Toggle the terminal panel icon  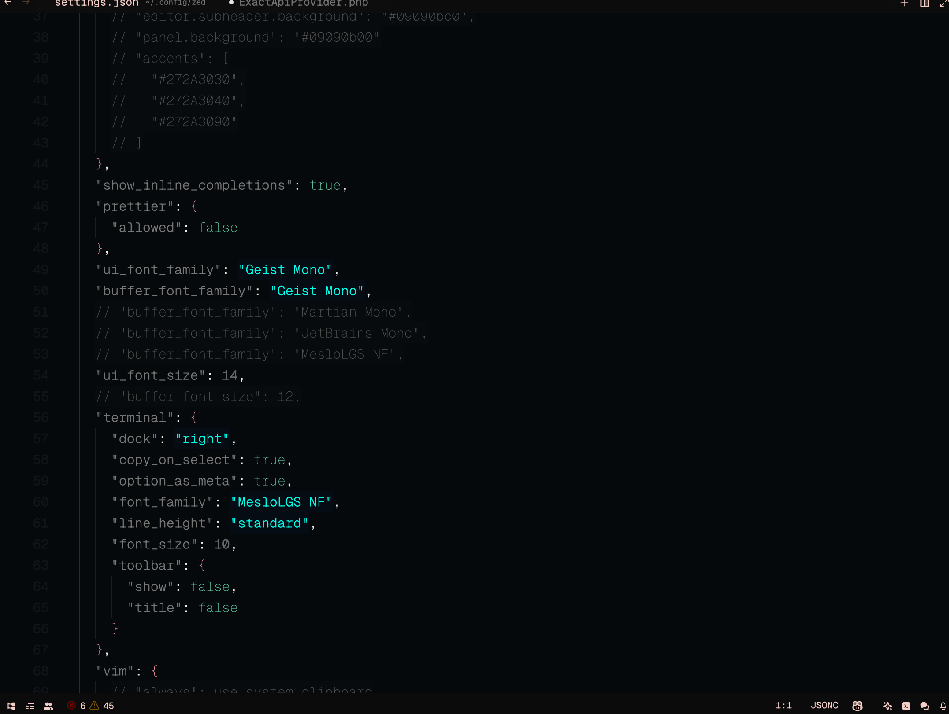point(906,706)
